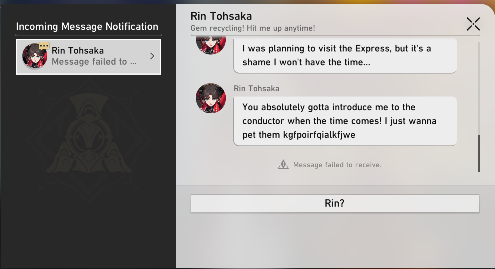Click the sender name label above conductor message
Viewport: 495px width, 269px height.
[257, 89]
